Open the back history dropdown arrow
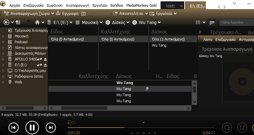 click(x=12, y=23)
